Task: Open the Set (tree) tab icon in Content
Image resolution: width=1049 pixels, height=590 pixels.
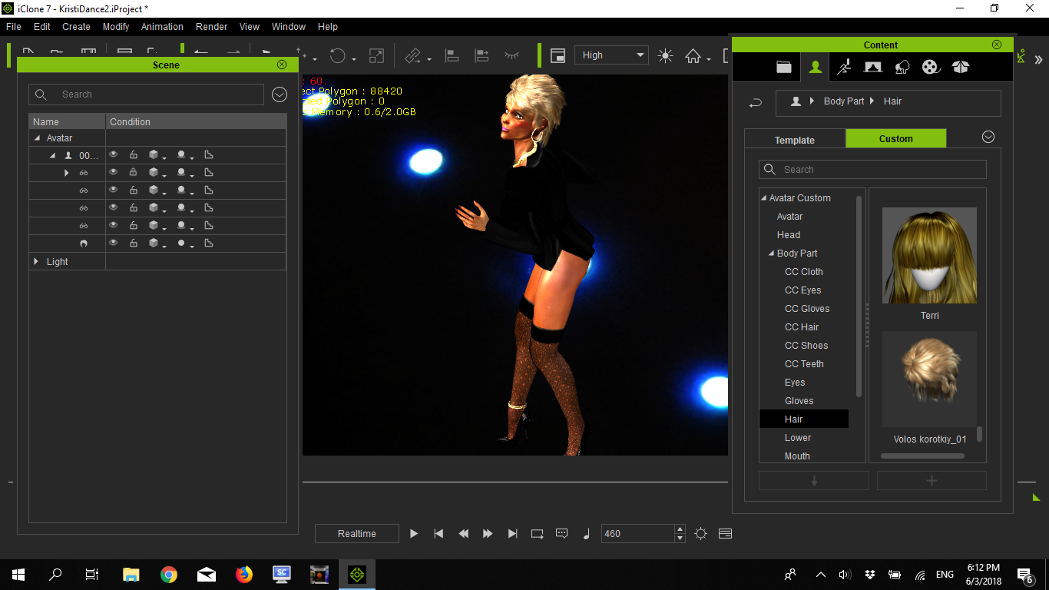Action: coord(902,67)
